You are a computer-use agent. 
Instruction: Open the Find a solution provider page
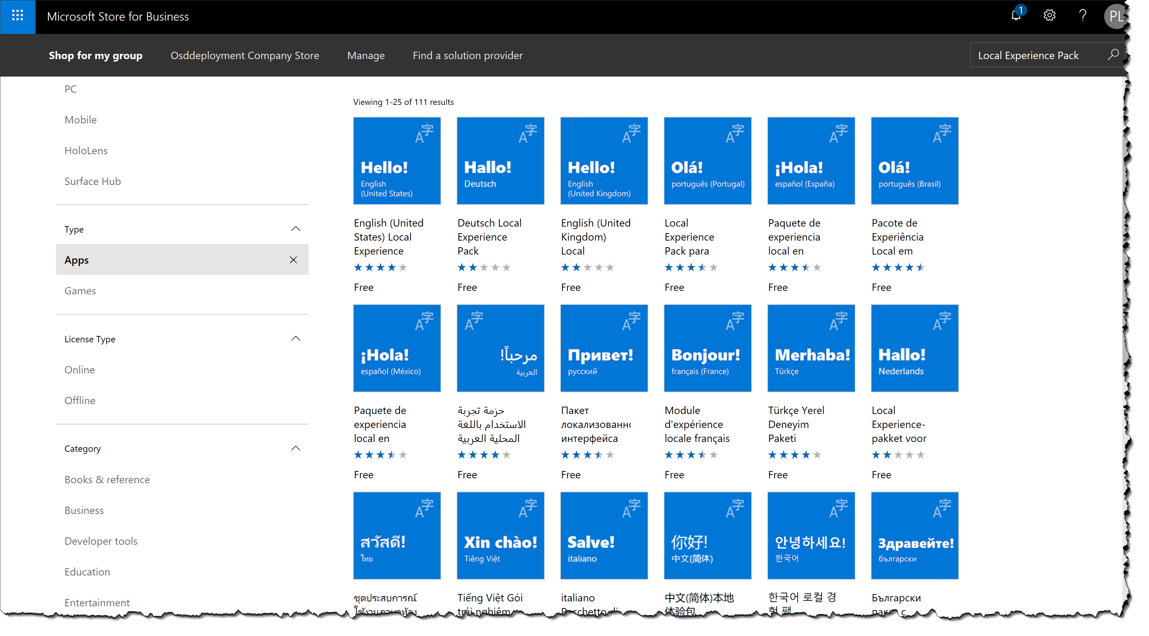tap(467, 55)
